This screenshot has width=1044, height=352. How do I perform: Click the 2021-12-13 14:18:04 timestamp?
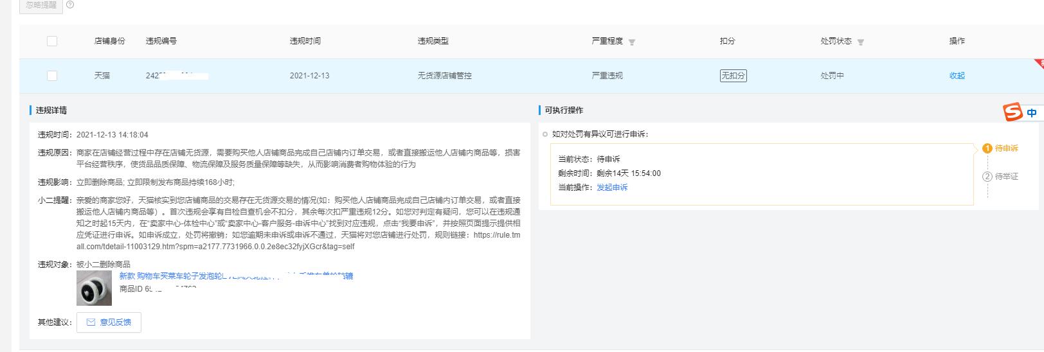[113, 135]
